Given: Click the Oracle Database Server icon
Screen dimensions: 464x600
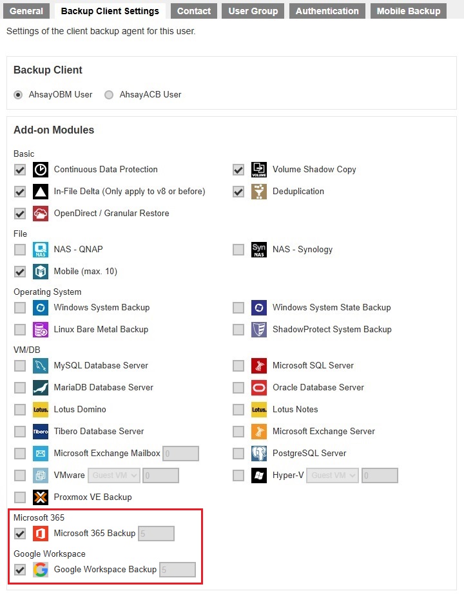Looking at the screenshot, I should (x=259, y=388).
